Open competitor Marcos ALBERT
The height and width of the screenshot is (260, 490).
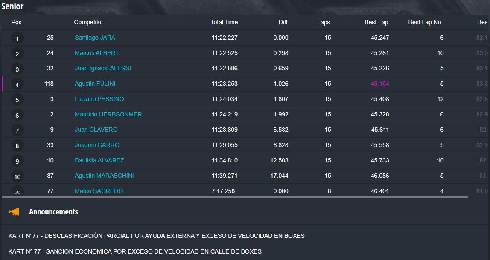tap(96, 53)
